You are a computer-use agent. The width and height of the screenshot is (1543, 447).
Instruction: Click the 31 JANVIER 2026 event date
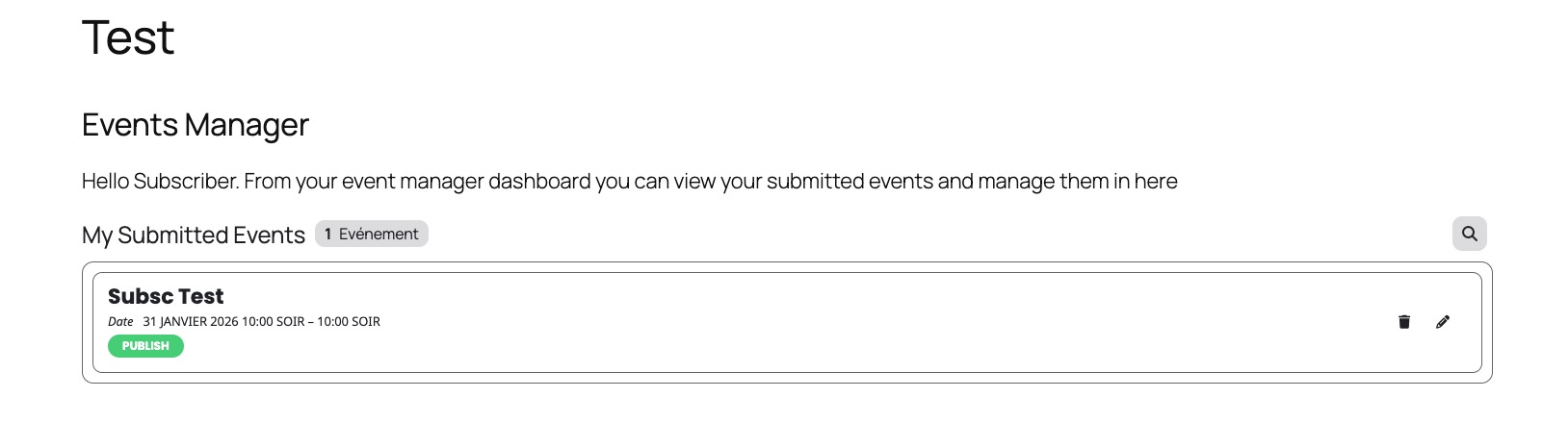pyautogui.click(x=191, y=322)
